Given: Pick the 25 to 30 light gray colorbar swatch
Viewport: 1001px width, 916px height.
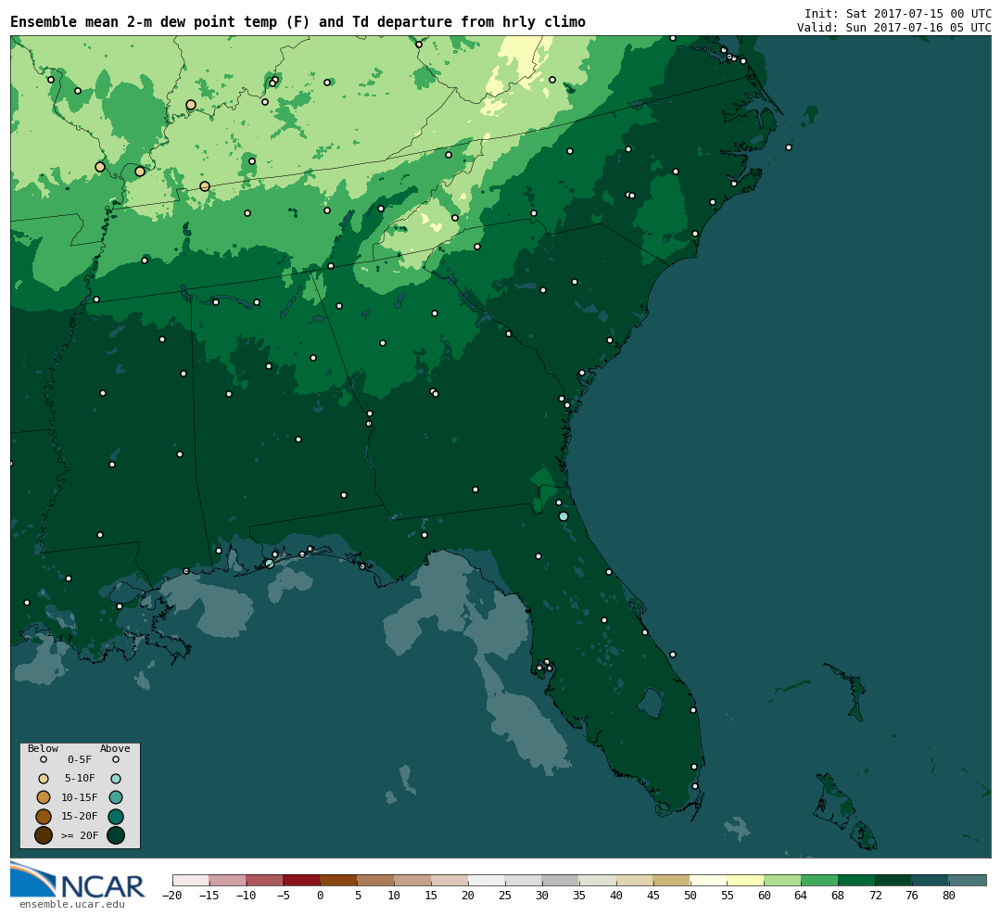Looking at the screenshot, I should [524, 880].
